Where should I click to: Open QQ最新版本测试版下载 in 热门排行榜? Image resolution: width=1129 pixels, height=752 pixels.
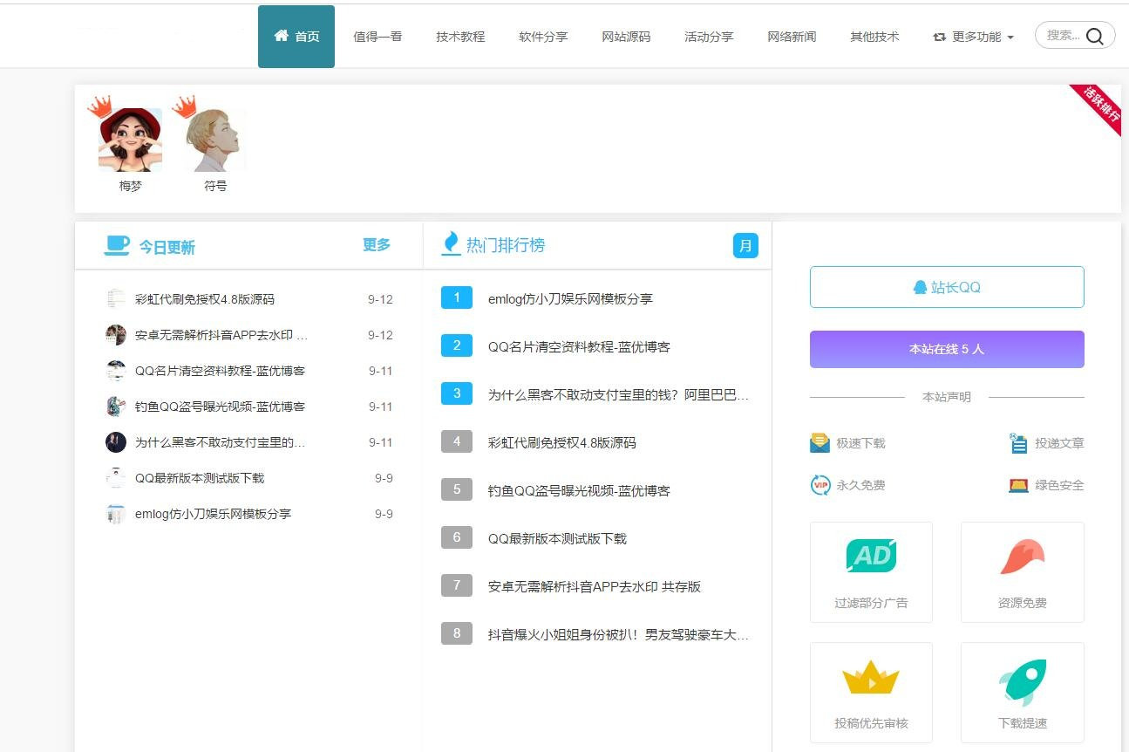(557, 538)
